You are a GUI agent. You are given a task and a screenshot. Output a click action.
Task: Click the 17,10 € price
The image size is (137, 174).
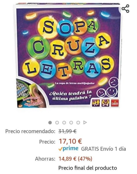[70, 141]
